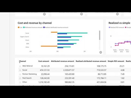Select the Social orange cost bar

[54, 32]
